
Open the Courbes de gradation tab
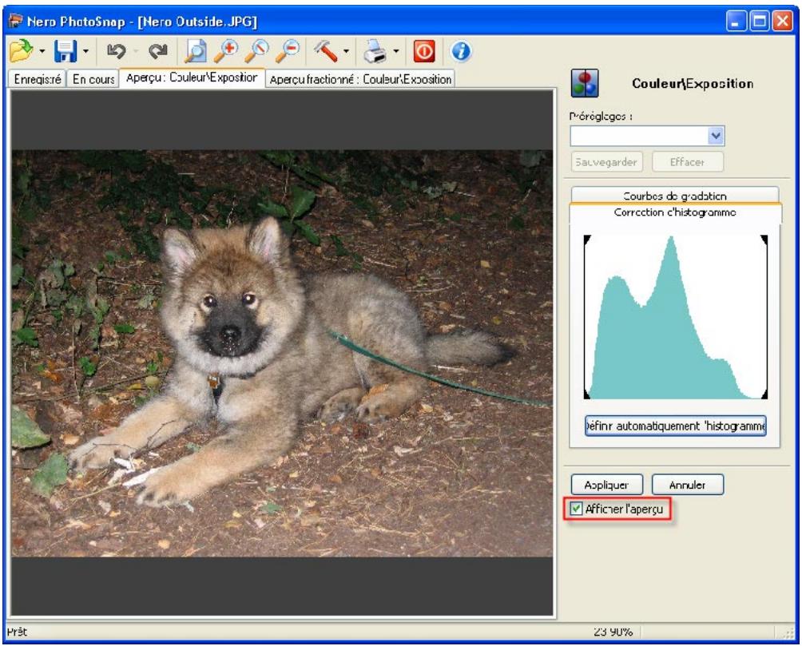pos(675,196)
